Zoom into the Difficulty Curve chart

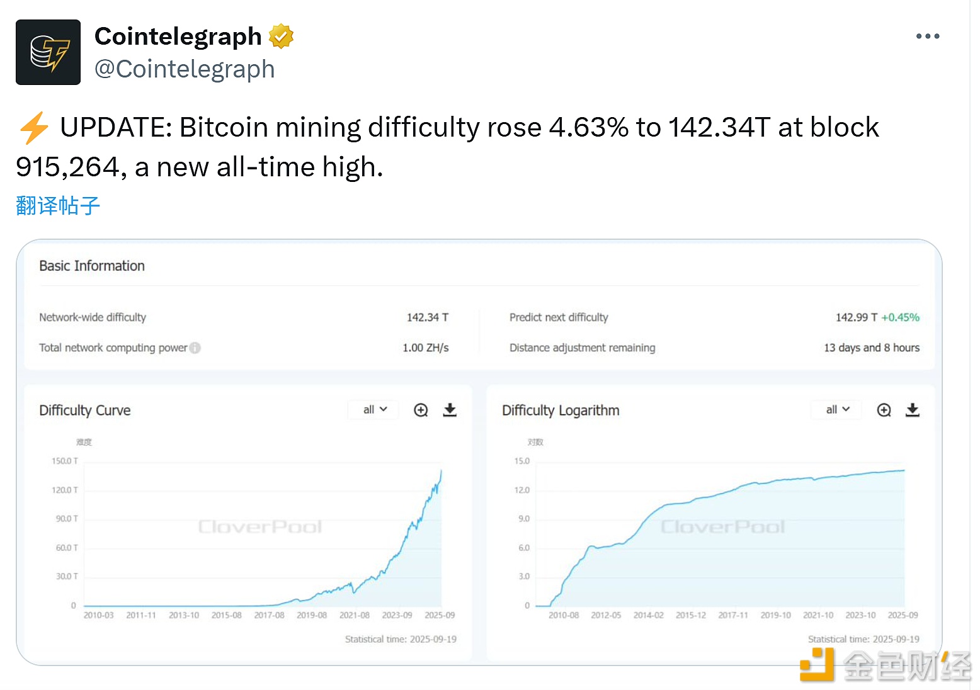tap(421, 410)
